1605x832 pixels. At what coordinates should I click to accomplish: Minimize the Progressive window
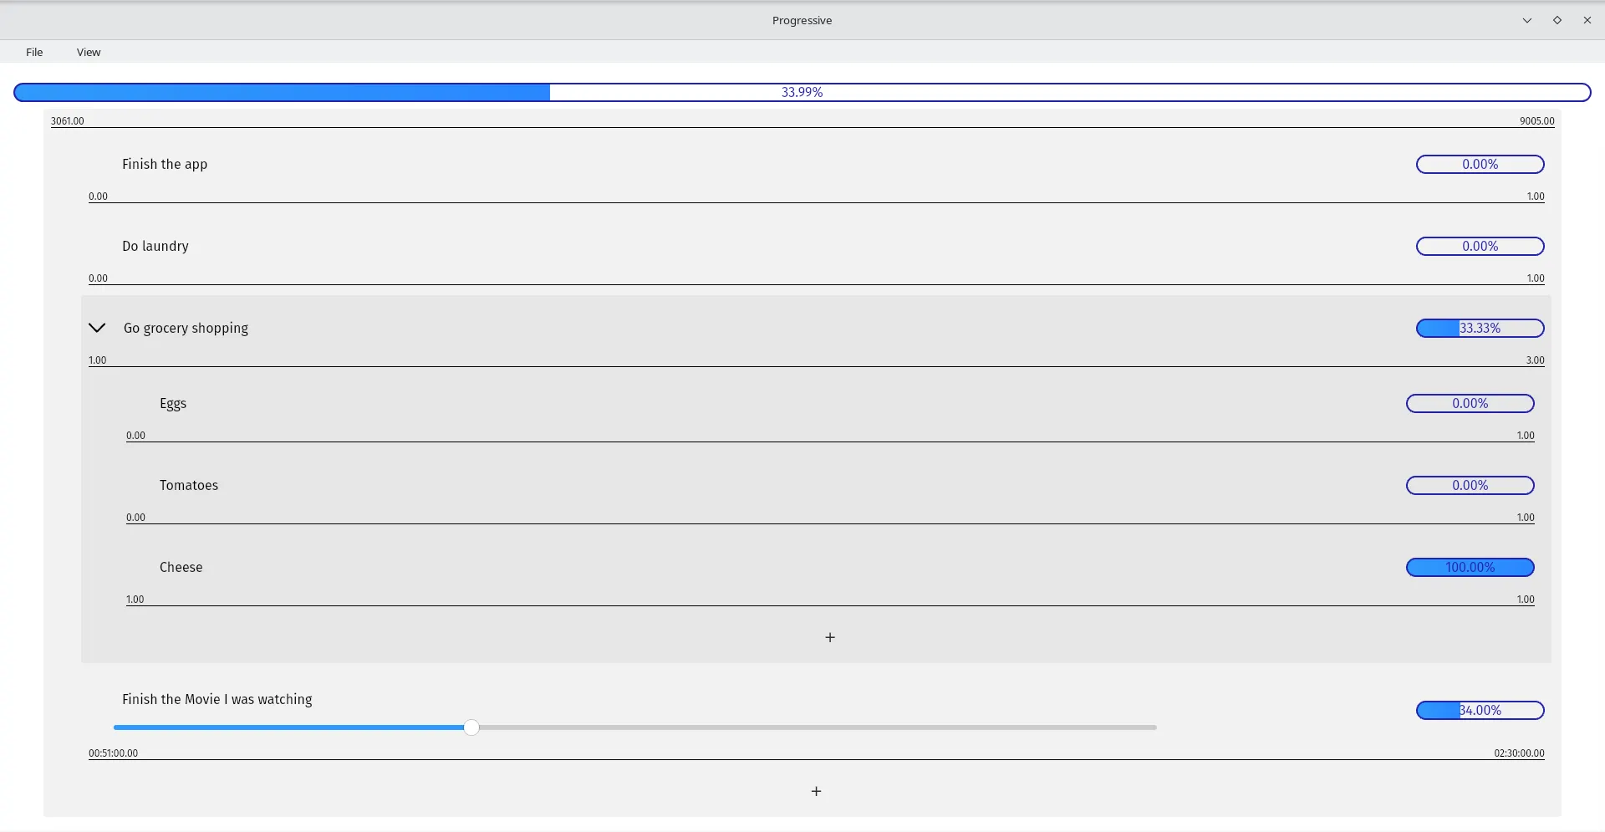click(1527, 20)
